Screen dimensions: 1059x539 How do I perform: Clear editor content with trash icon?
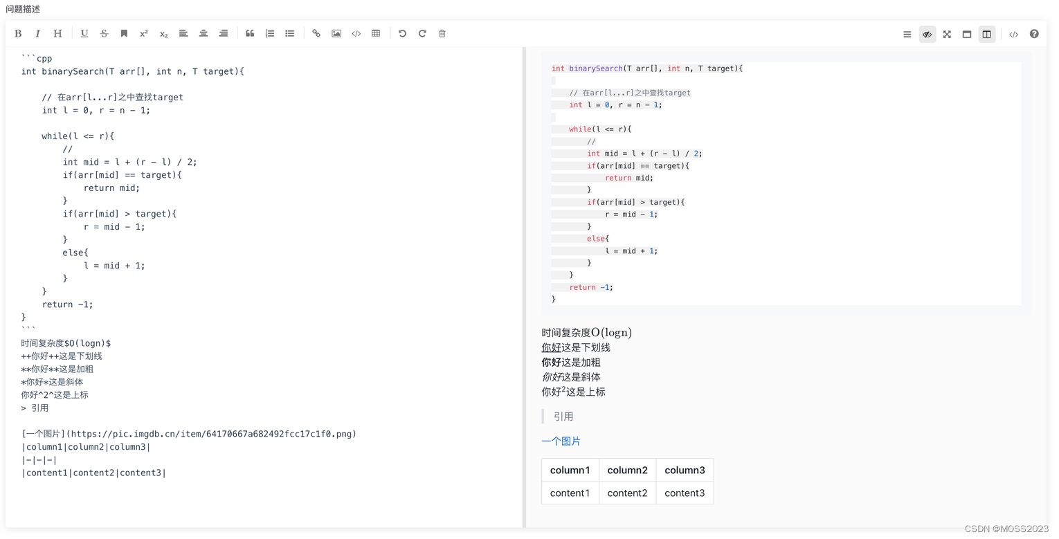point(442,33)
